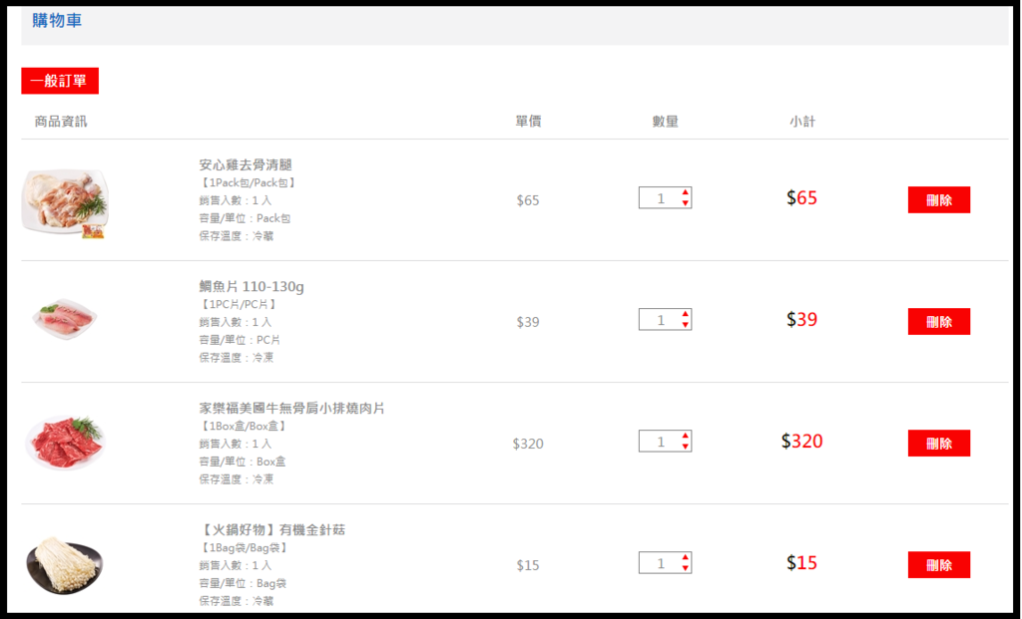
Task: Increase quantity of 安心雞去骨清腿
Action: [686, 192]
